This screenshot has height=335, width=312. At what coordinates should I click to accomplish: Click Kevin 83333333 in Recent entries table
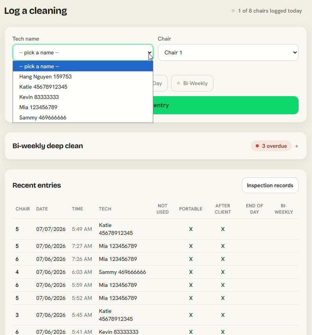tap(119, 332)
